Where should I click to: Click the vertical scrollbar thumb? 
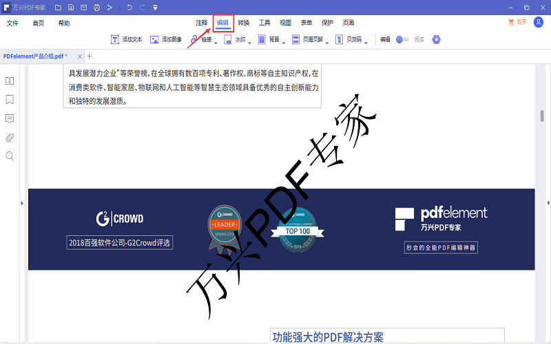542,116
